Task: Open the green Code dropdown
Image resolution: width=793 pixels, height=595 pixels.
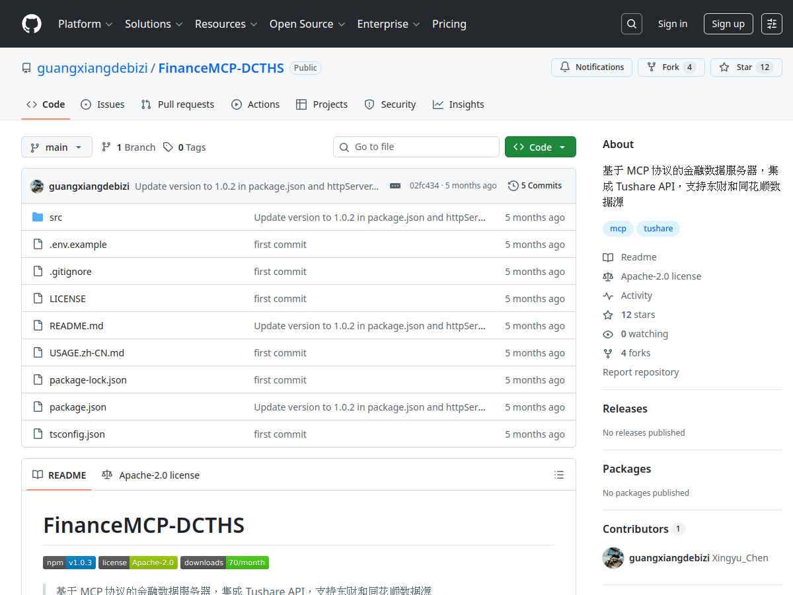Action: click(x=541, y=147)
